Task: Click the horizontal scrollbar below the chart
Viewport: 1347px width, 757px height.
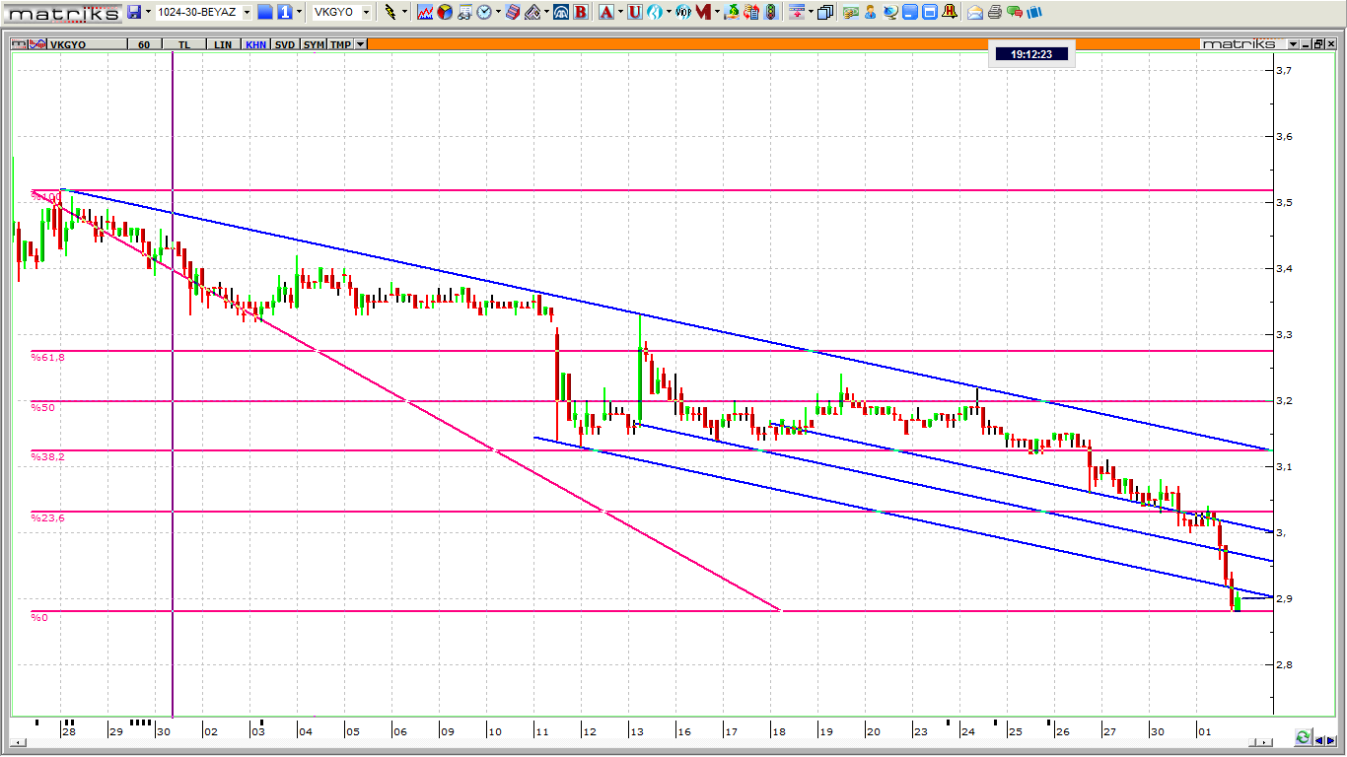Action: (x=641, y=742)
